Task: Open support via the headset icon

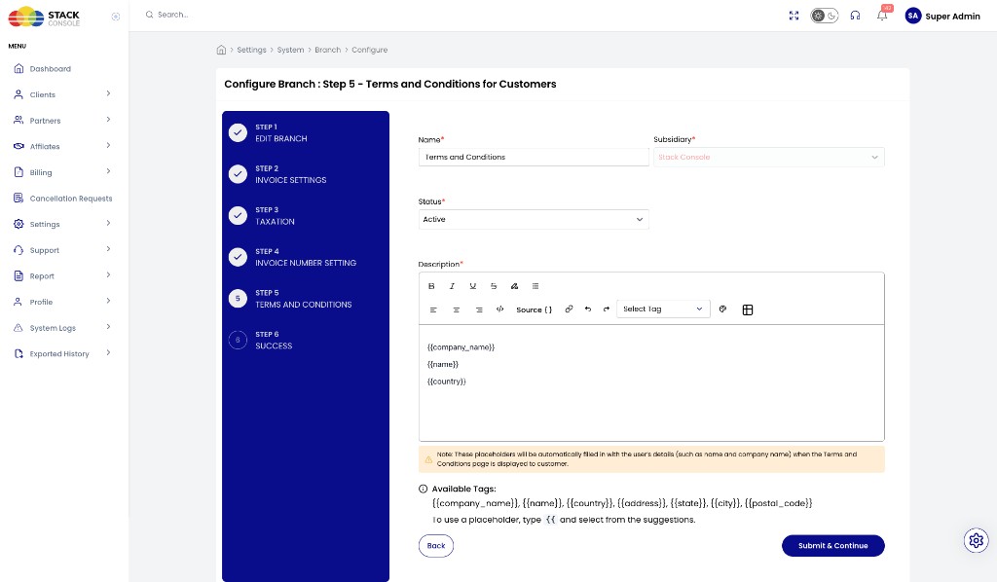Action: (x=855, y=16)
